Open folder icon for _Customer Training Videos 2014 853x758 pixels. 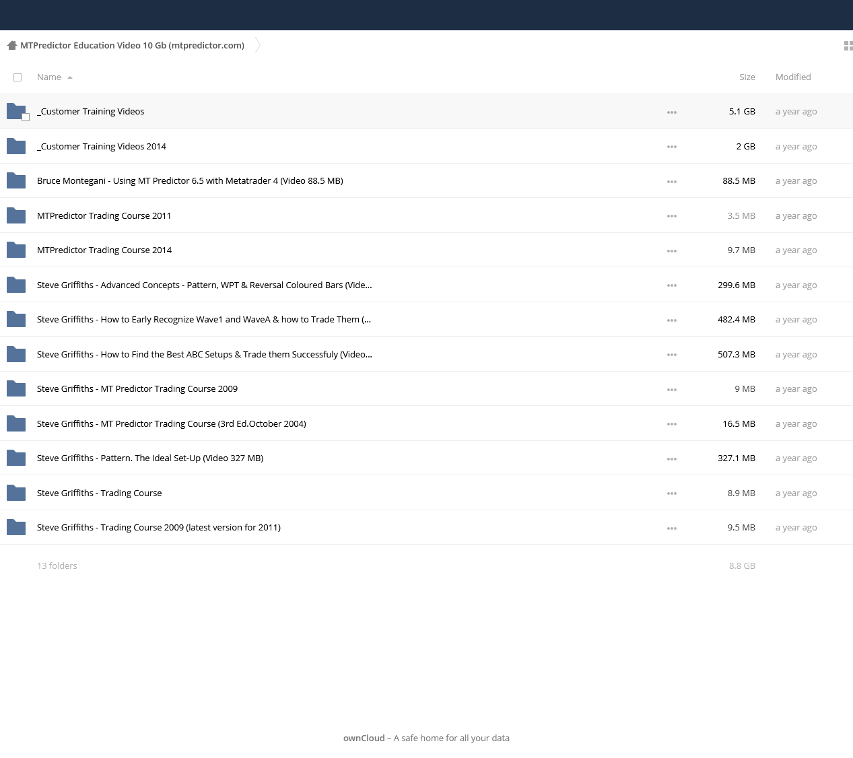[16, 146]
